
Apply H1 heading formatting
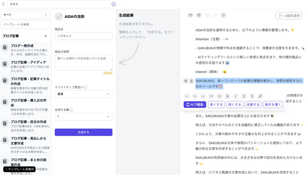tap(187, 96)
